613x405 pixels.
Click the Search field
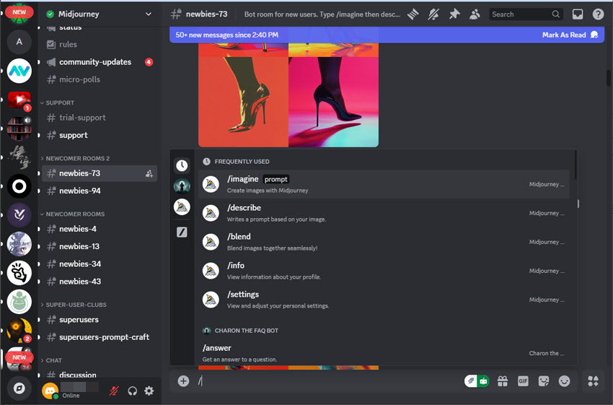click(x=526, y=14)
